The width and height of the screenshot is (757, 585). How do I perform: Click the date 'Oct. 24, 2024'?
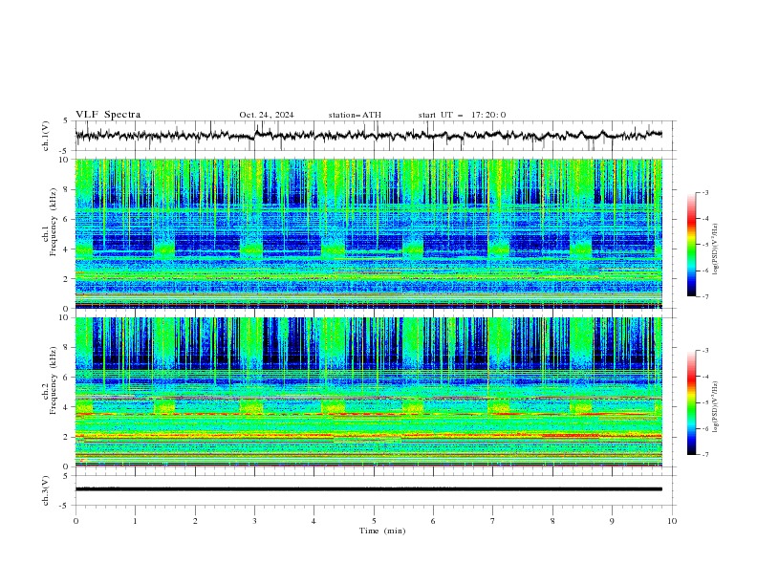[x=267, y=115]
